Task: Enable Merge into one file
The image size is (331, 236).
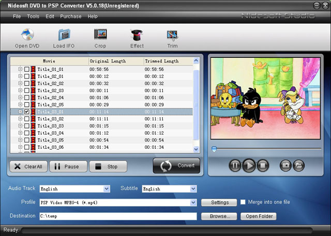Action: pos(243,202)
